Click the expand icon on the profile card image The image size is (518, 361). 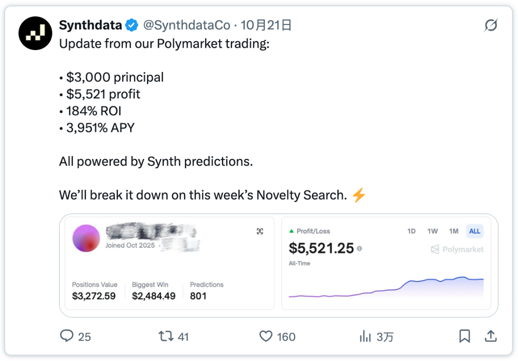260,231
